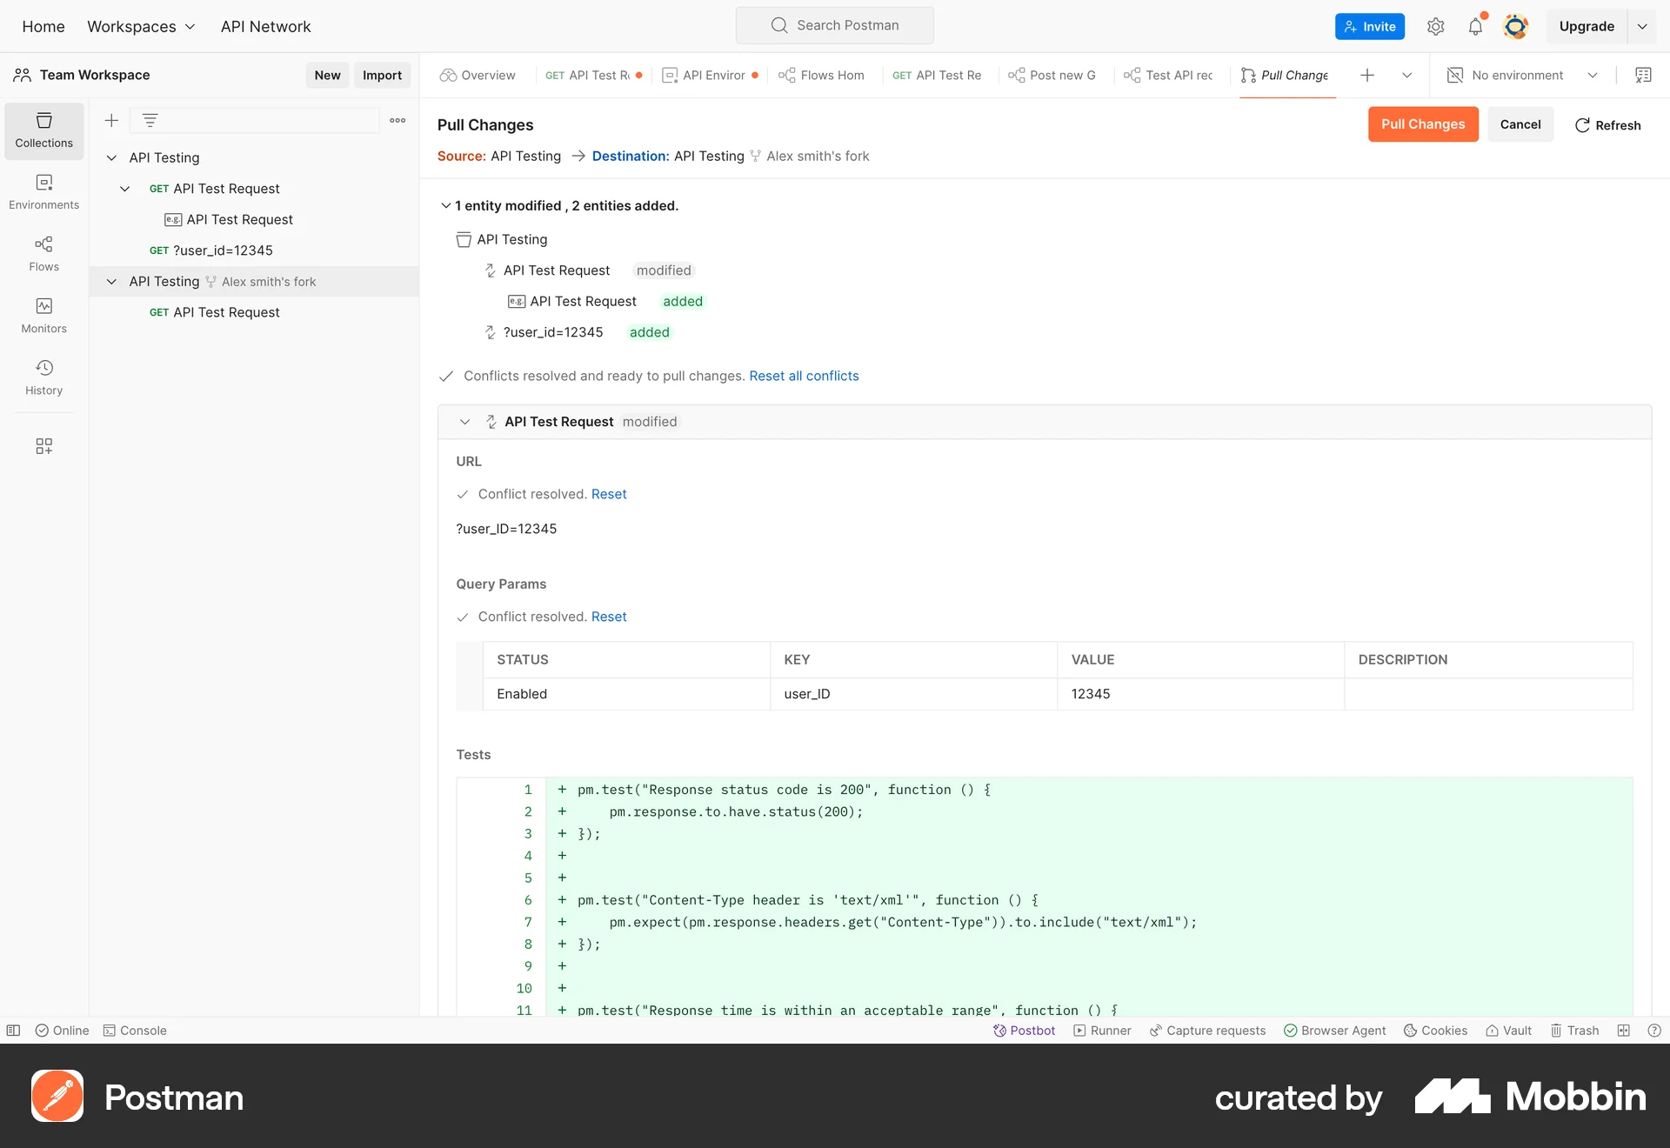Launch Postbot from the status bar
This screenshot has width=1670, height=1148.
click(x=1025, y=1030)
